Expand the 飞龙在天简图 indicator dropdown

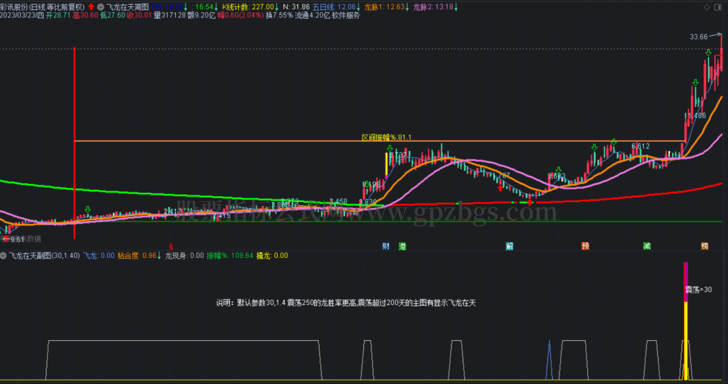(x=100, y=7)
